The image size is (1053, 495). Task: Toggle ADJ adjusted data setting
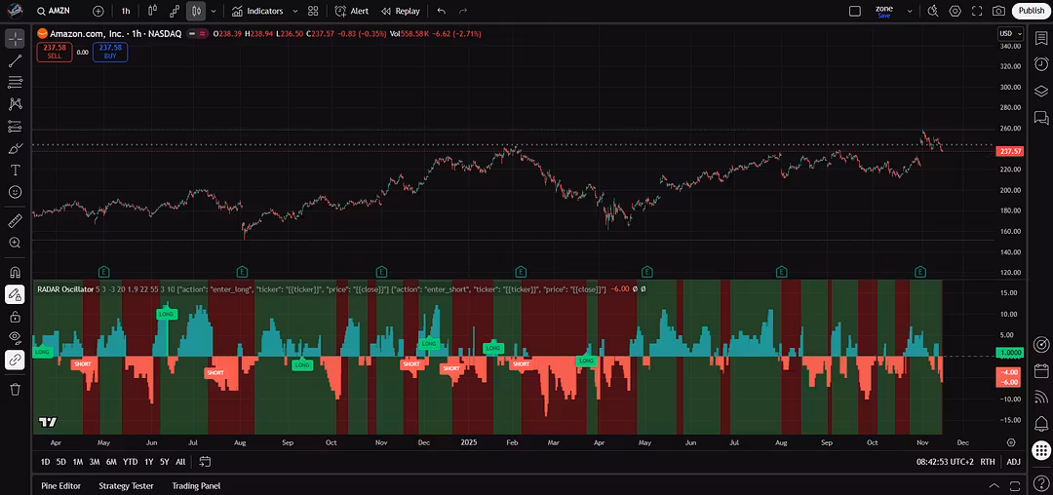click(1014, 462)
